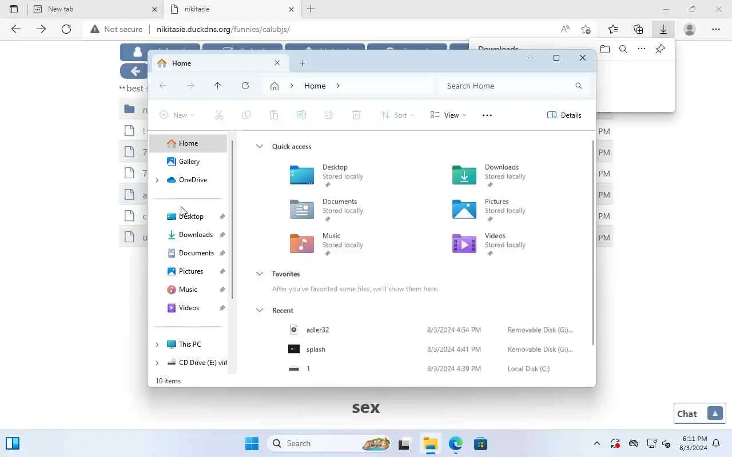
Task: Open the Music folder in Quick access
Action: pos(327,244)
